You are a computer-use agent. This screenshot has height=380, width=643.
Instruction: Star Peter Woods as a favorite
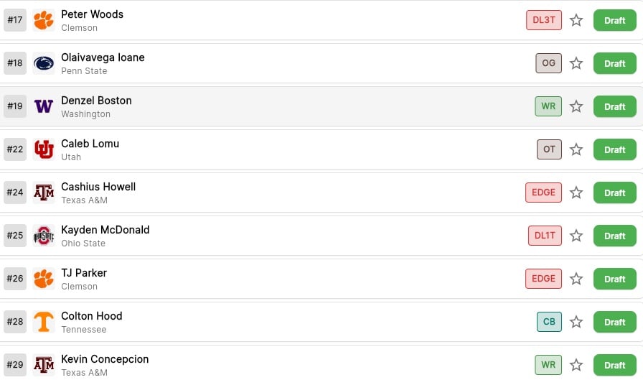point(576,20)
